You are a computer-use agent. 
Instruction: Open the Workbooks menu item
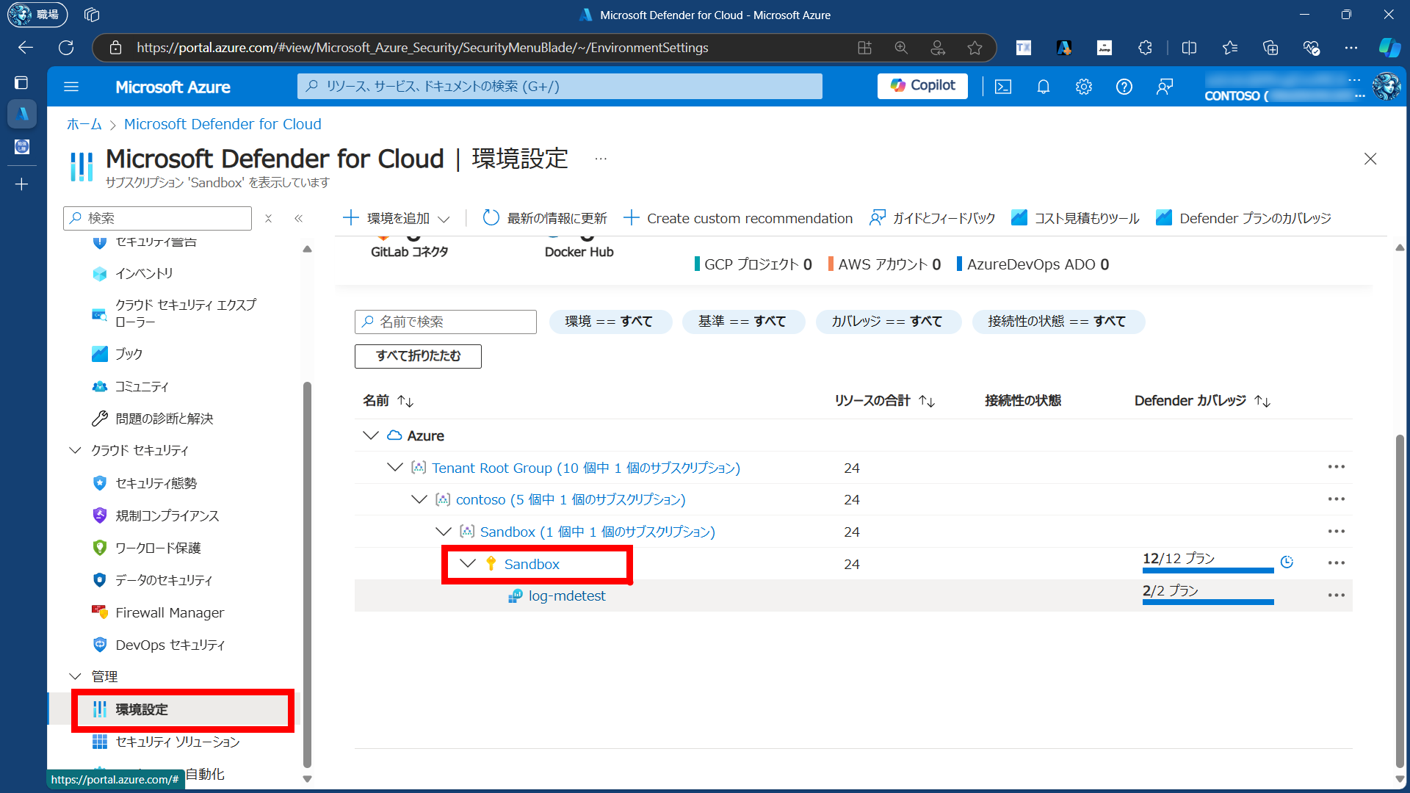tap(129, 354)
